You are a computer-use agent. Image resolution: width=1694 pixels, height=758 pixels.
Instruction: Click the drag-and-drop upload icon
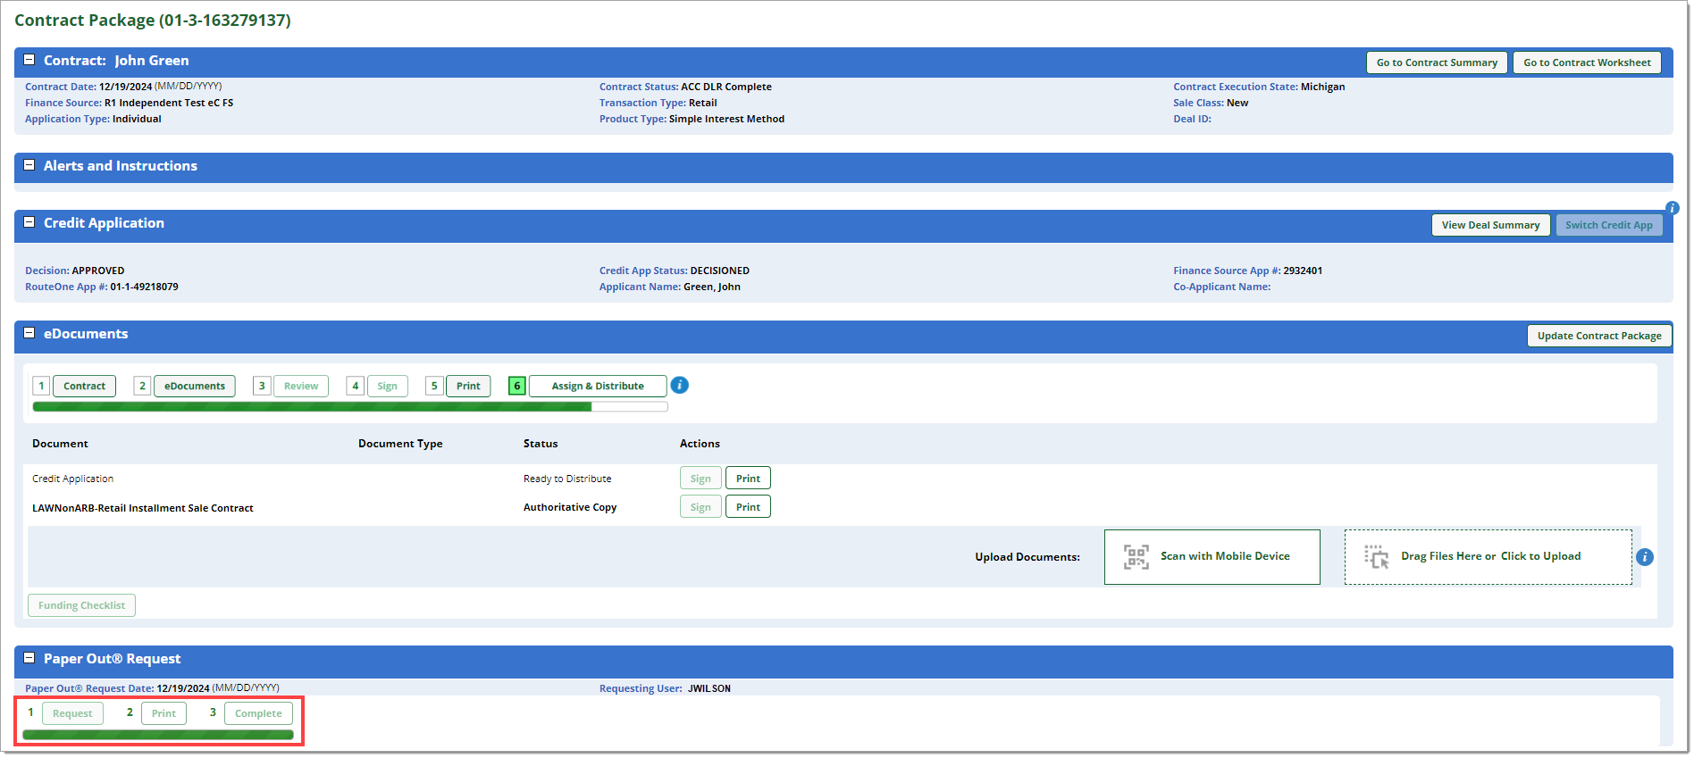(1376, 556)
